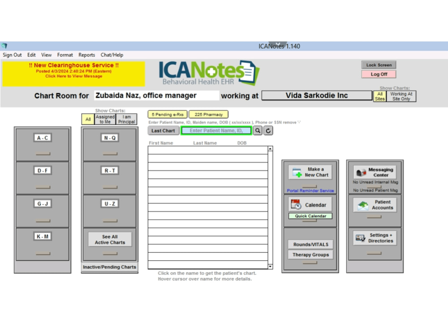Open the Reports menu
Image resolution: width=448 pixels, height=336 pixels.
point(86,55)
